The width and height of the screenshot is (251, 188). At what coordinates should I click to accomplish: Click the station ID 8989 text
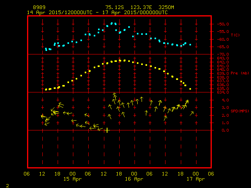tap(39, 7)
